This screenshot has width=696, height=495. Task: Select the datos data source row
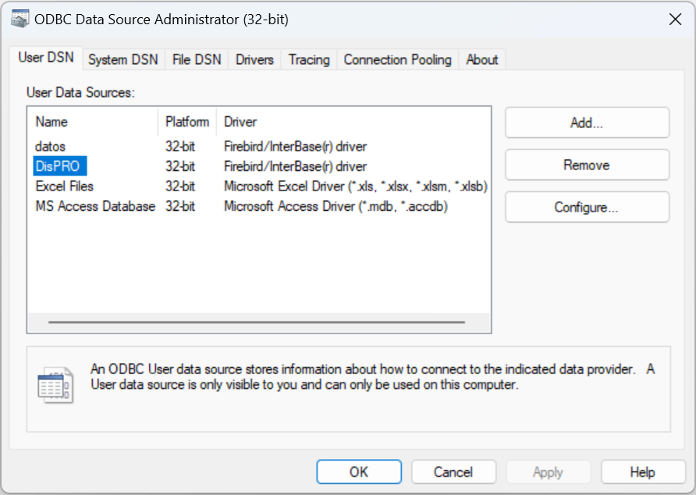51,146
